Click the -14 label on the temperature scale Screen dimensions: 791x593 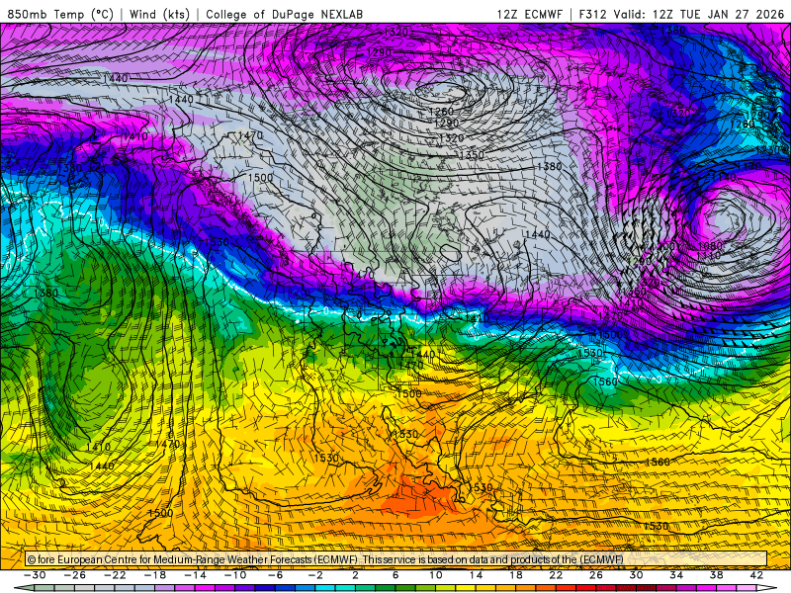(195, 575)
